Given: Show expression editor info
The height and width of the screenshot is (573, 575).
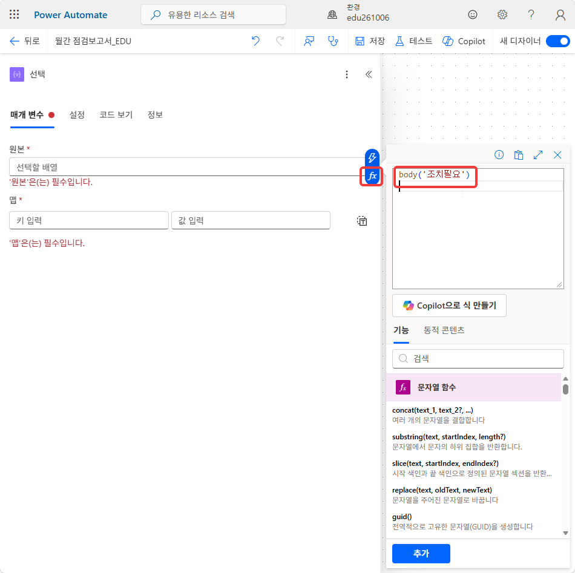Looking at the screenshot, I should click(x=499, y=155).
